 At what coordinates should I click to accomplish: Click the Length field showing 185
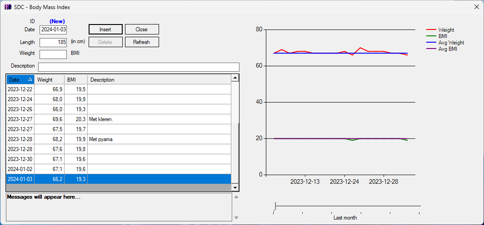click(53, 42)
